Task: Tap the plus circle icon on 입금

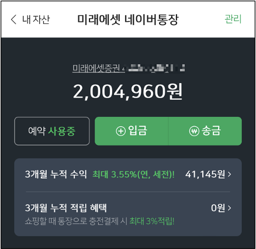Action: click(121, 131)
